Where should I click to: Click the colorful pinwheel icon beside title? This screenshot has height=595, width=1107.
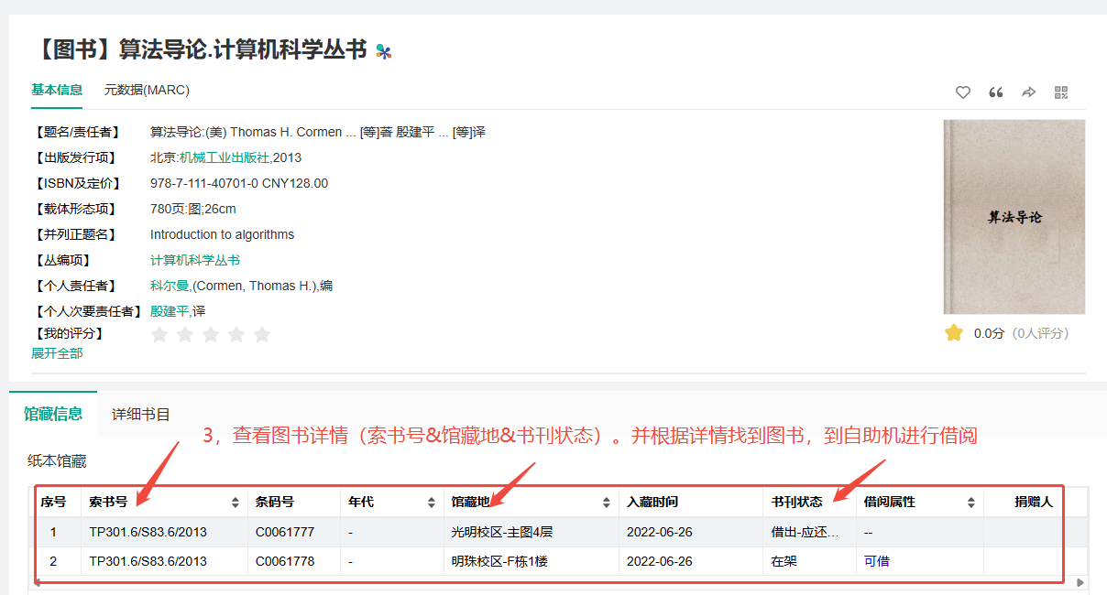click(384, 51)
